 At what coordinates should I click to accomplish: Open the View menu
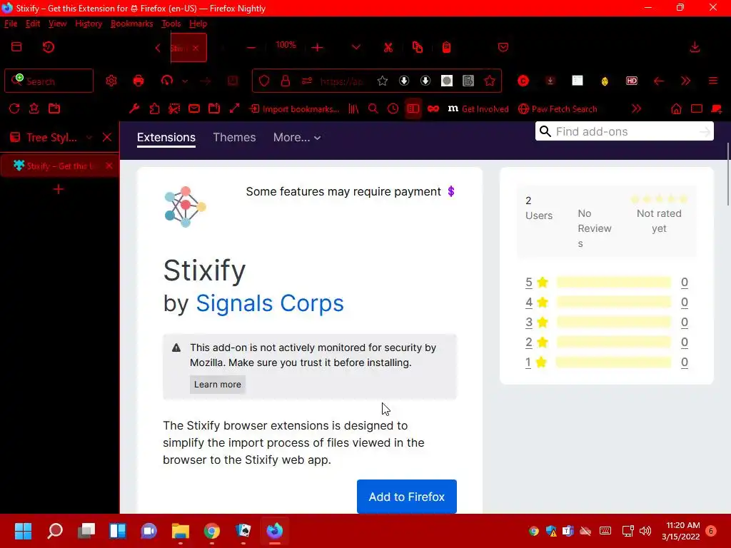[x=57, y=24]
